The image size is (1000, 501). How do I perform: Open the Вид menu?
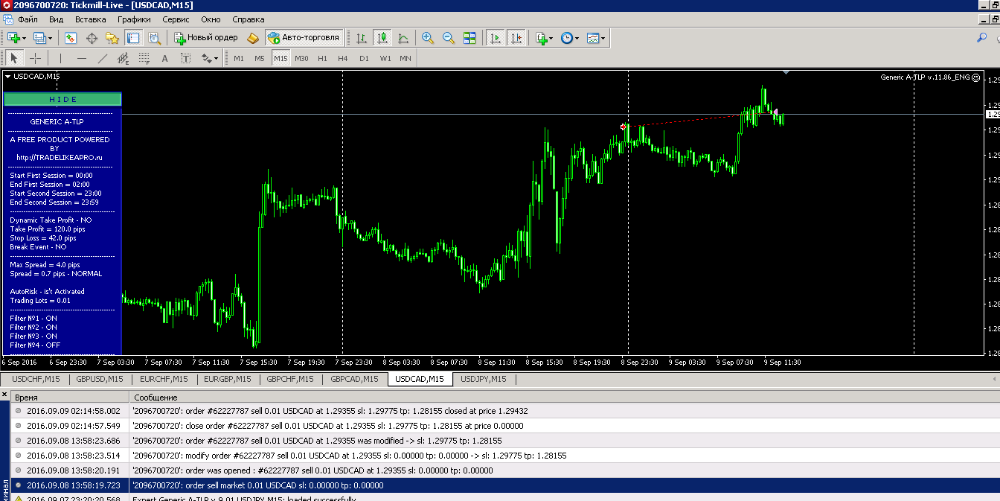(x=56, y=19)
